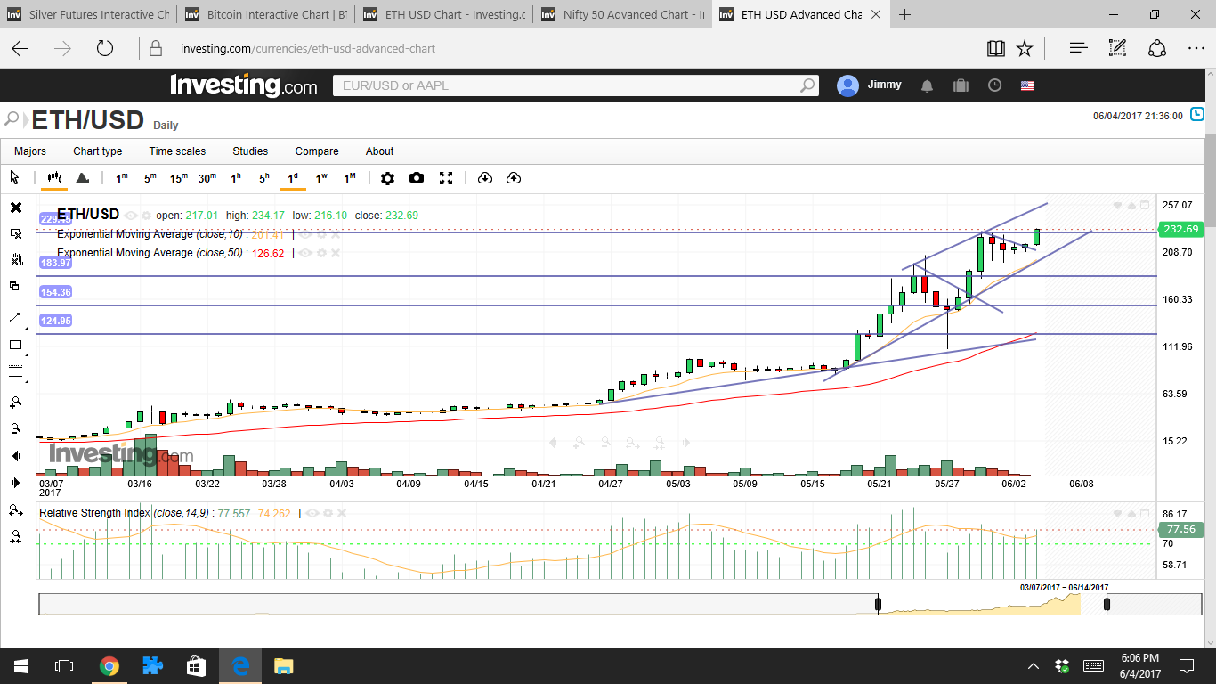Open the Time scales menu
Image resolution: width=1216 pixels, height=684 pixels.
coord(177,151)
